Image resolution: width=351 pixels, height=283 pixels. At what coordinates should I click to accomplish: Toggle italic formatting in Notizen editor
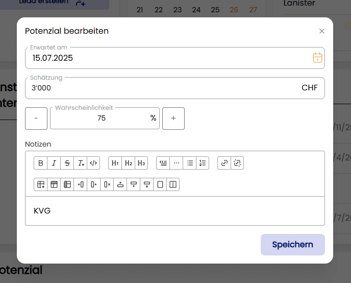click(x=54, y=163)
